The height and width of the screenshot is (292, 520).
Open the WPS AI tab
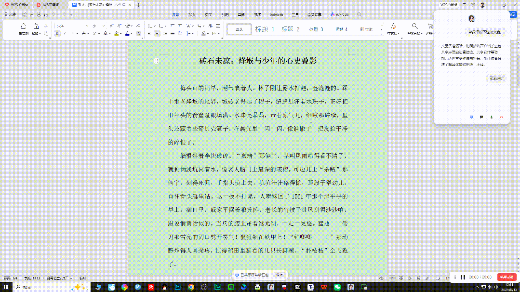[x=340, y=14]
